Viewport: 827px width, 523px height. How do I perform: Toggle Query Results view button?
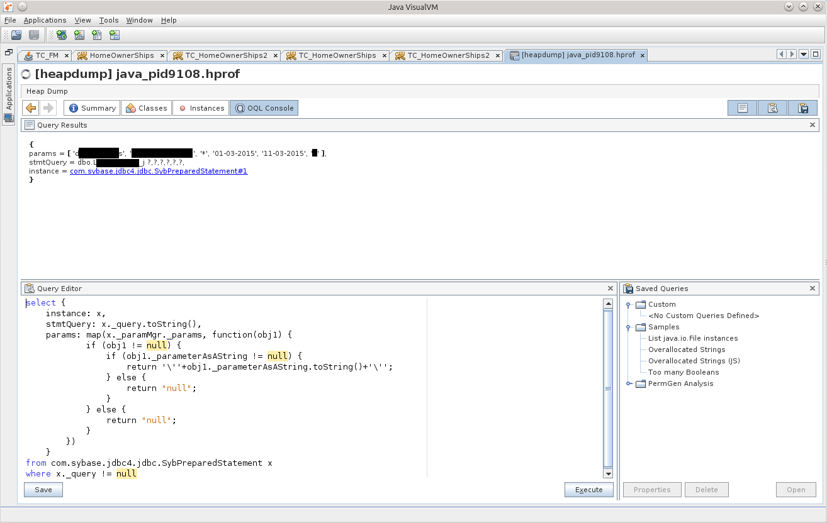[x=743, y=108]
